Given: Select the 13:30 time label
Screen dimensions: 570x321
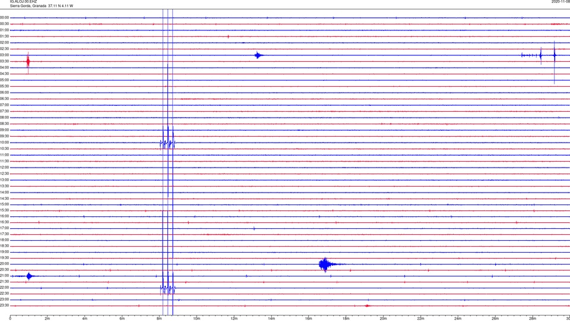Looking at the screenshot, I should (x=4, y=186).
